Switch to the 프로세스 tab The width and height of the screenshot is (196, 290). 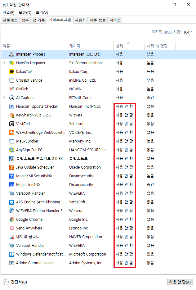[x=10, y=20]
